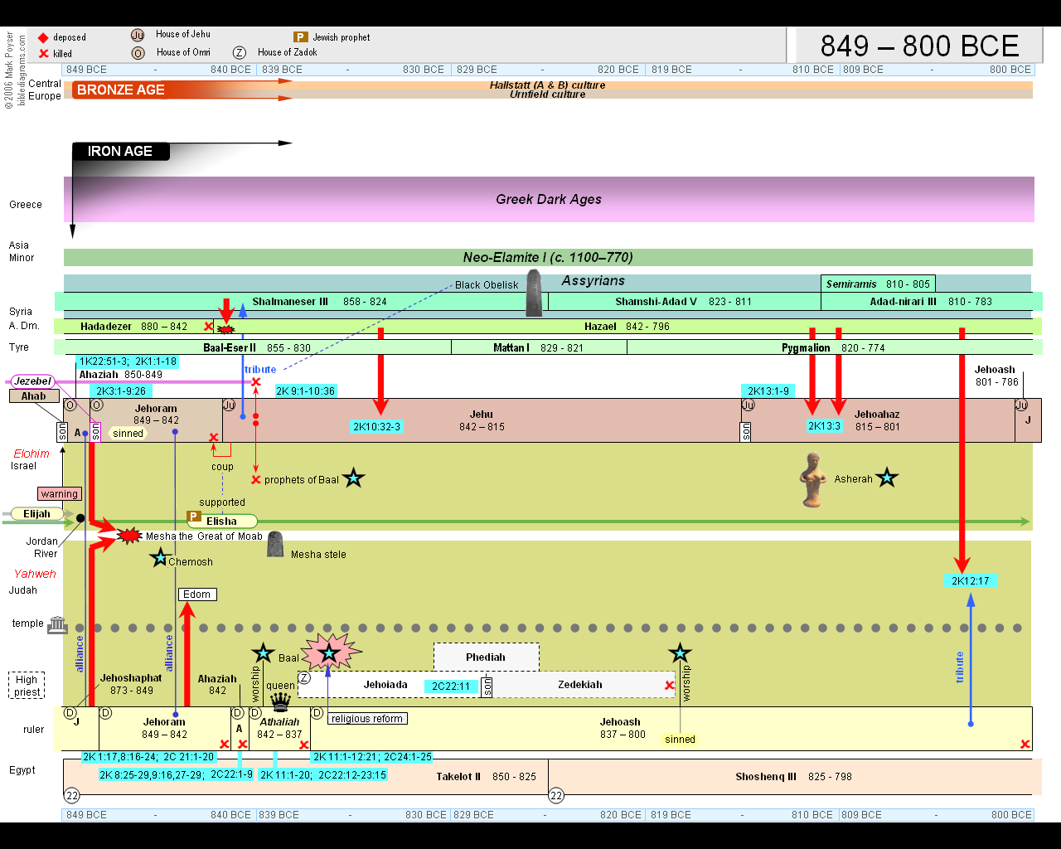Click the Z circle beside Jehoiada

[304, 678]
